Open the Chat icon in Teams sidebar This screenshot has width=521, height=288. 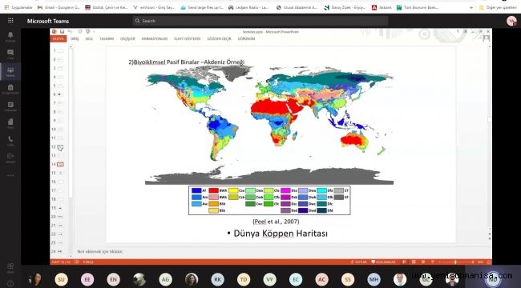pyautogui.click(x=10, y=54)
